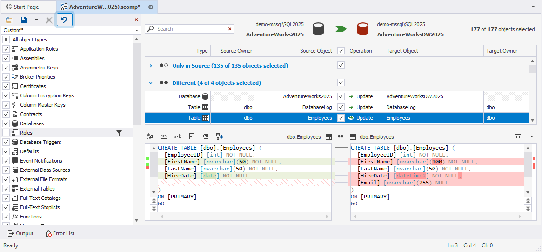The width and height of the screenshot is (542, 252).
Task: Click the Event Notifications speech bubble icon
Action: tap(15, 161)
